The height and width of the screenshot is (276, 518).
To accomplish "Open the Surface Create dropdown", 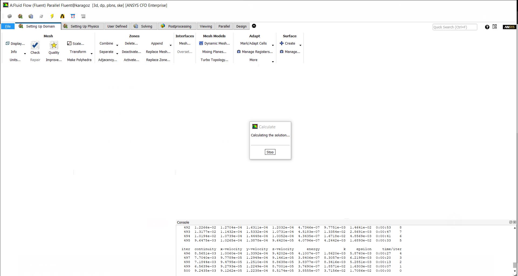I will coord(300,45).
